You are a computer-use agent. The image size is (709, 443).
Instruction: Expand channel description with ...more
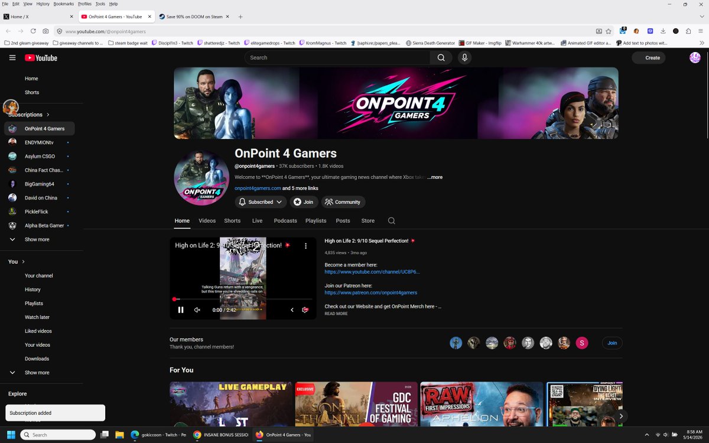(x=434, y=177)
